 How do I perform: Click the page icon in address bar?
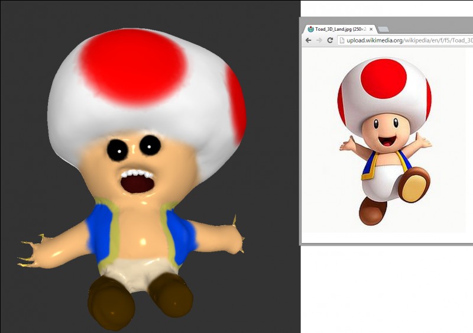pos(342,40)
